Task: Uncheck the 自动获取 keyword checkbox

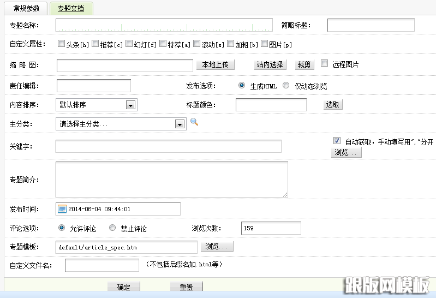Action: pos(337,140)
